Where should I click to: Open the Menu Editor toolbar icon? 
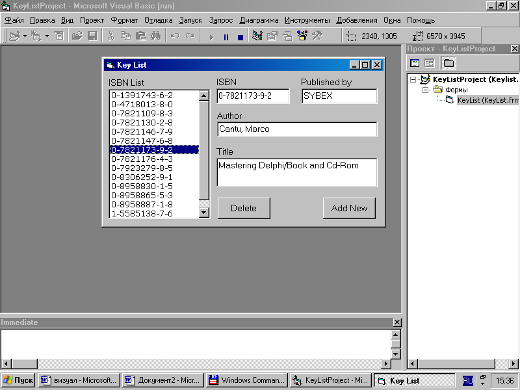[x=59, y=36]
